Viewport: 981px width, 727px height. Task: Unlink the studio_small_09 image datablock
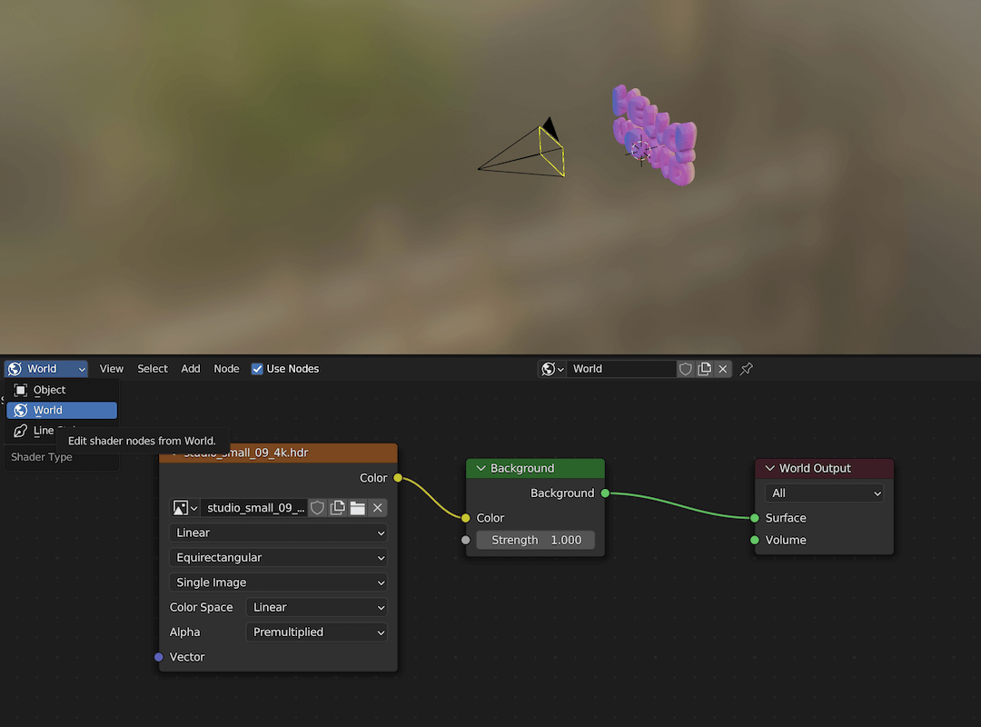click(x=378, y=508)
